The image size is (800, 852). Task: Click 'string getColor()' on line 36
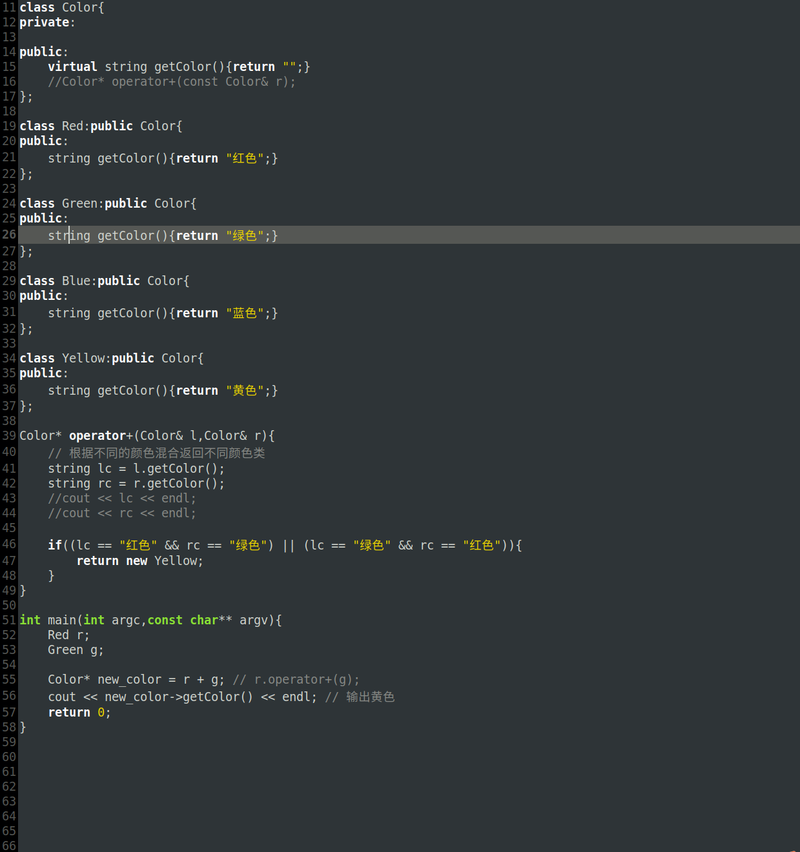click(x=108, y=391)
